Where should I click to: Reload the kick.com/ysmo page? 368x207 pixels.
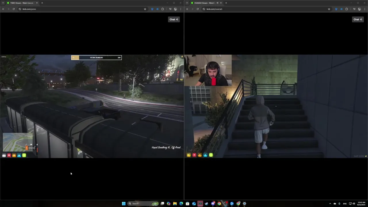coord(14,9)
